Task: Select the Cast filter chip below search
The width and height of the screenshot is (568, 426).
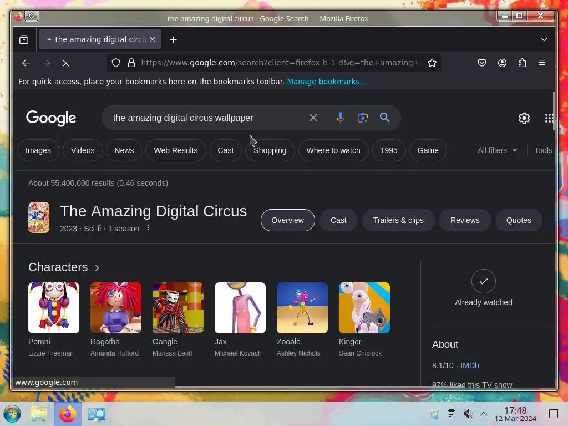Action: point(225,150)
